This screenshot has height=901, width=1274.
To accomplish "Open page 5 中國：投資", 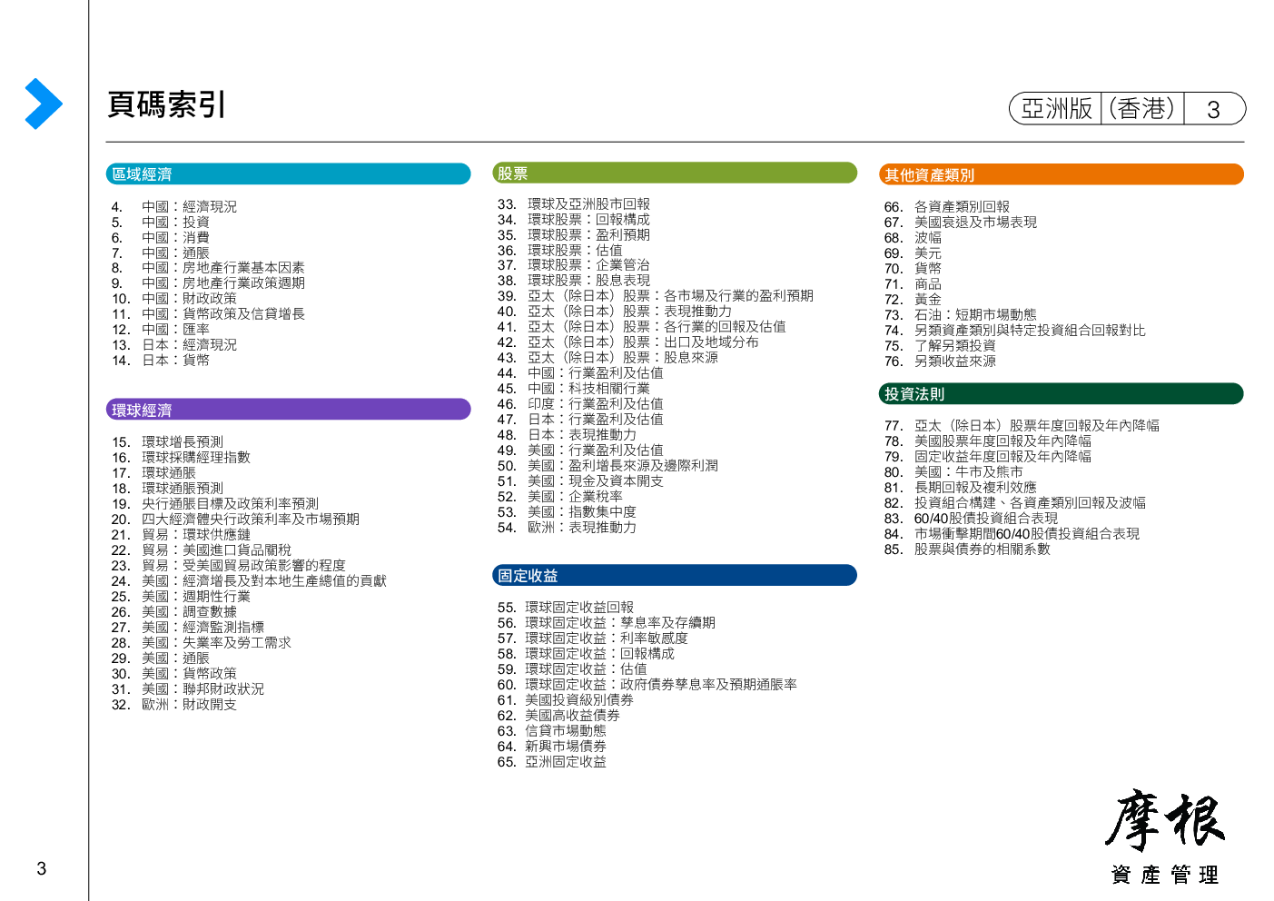I will point(161,222).
